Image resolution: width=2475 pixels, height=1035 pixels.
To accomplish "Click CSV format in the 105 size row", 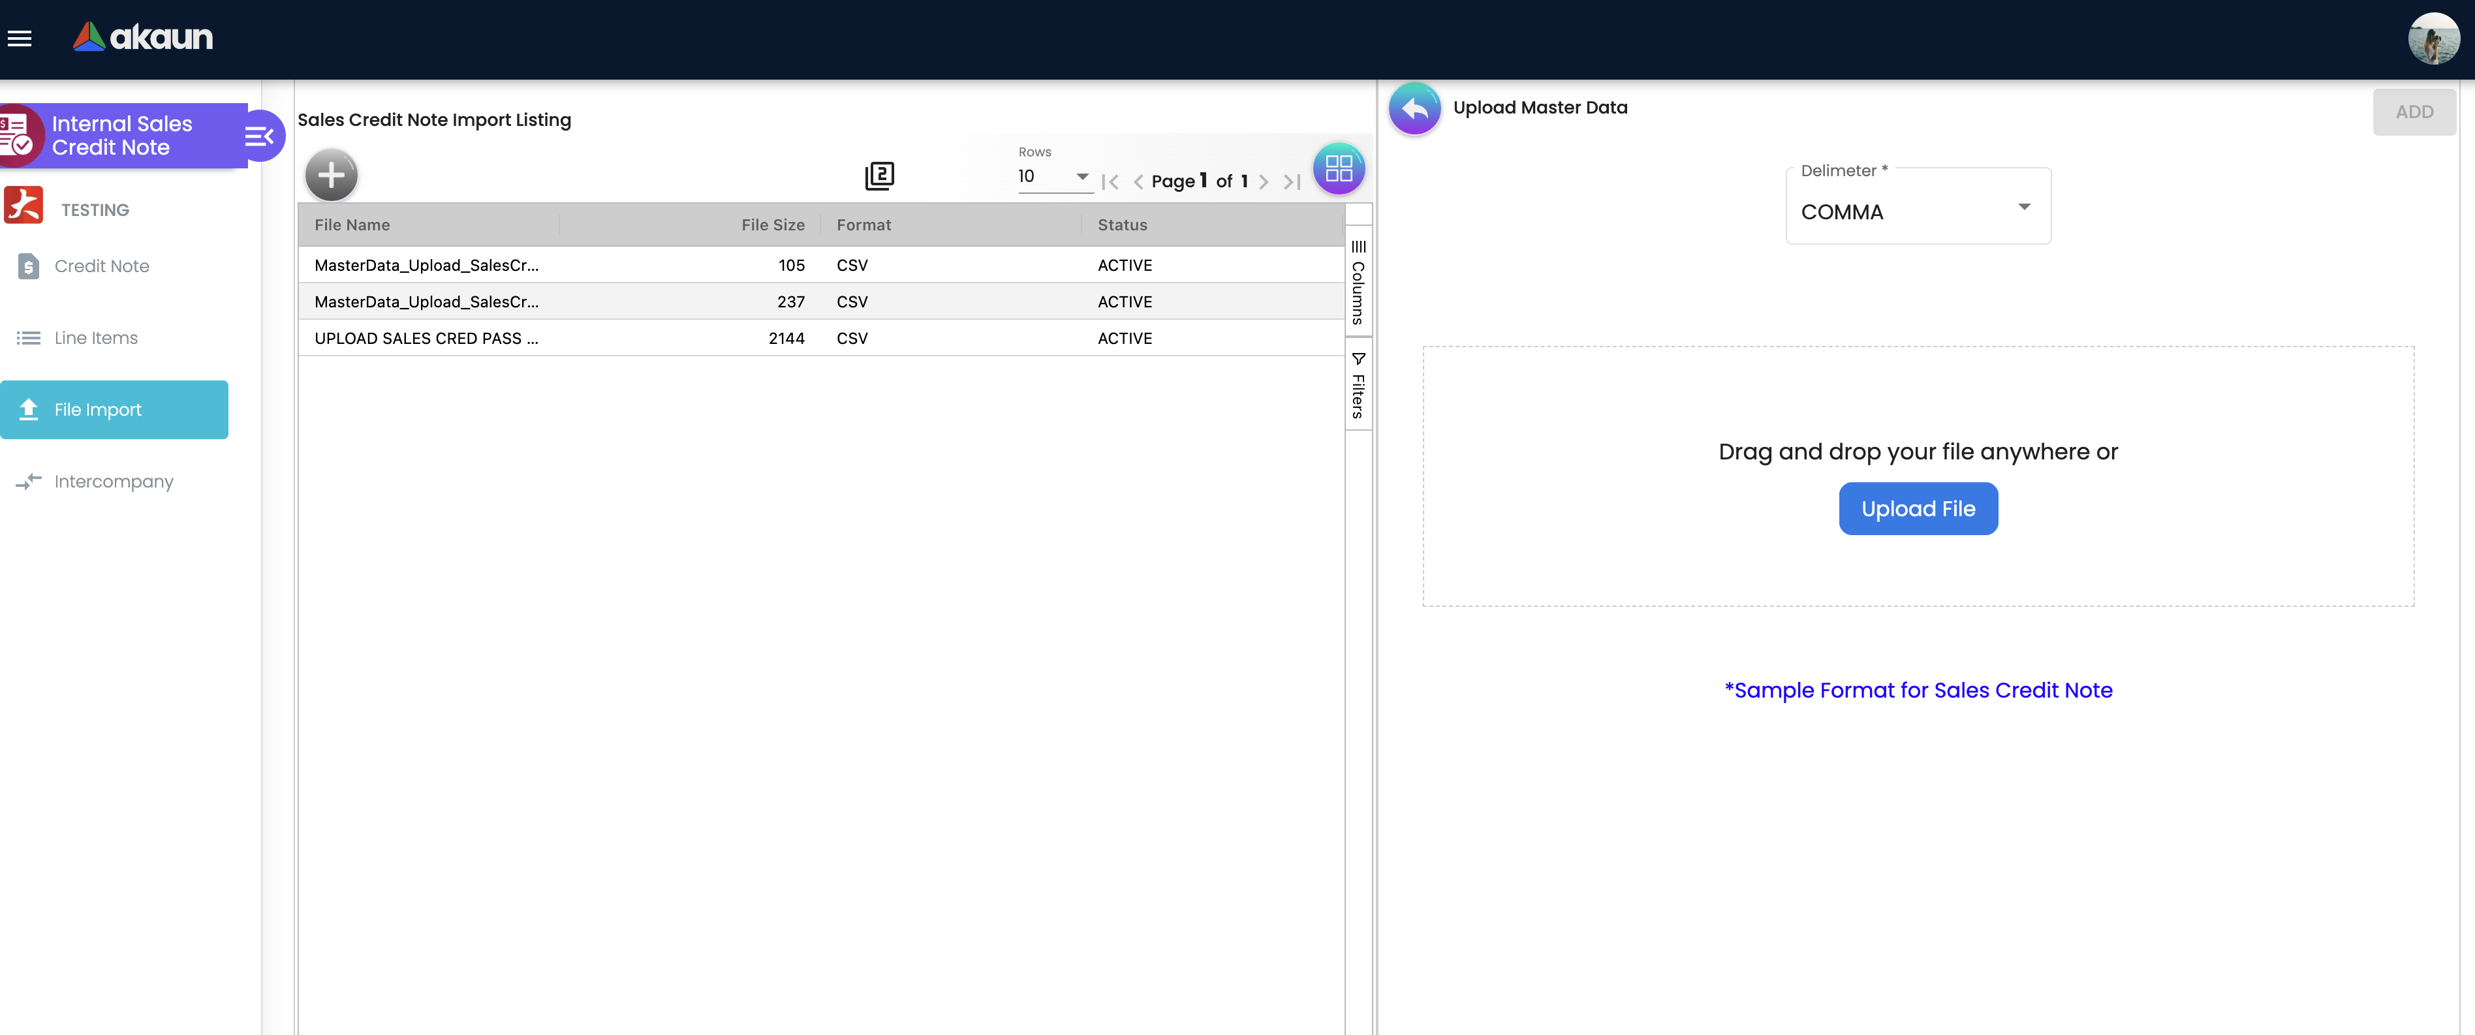I will coord(851,266).
